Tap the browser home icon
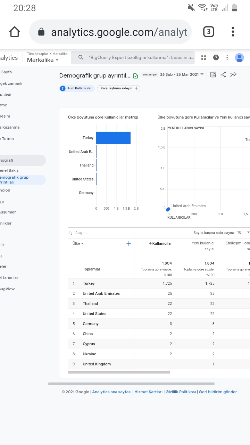This screenshot has width=250, height=445. pyautogui.click(x=15, y=32)
